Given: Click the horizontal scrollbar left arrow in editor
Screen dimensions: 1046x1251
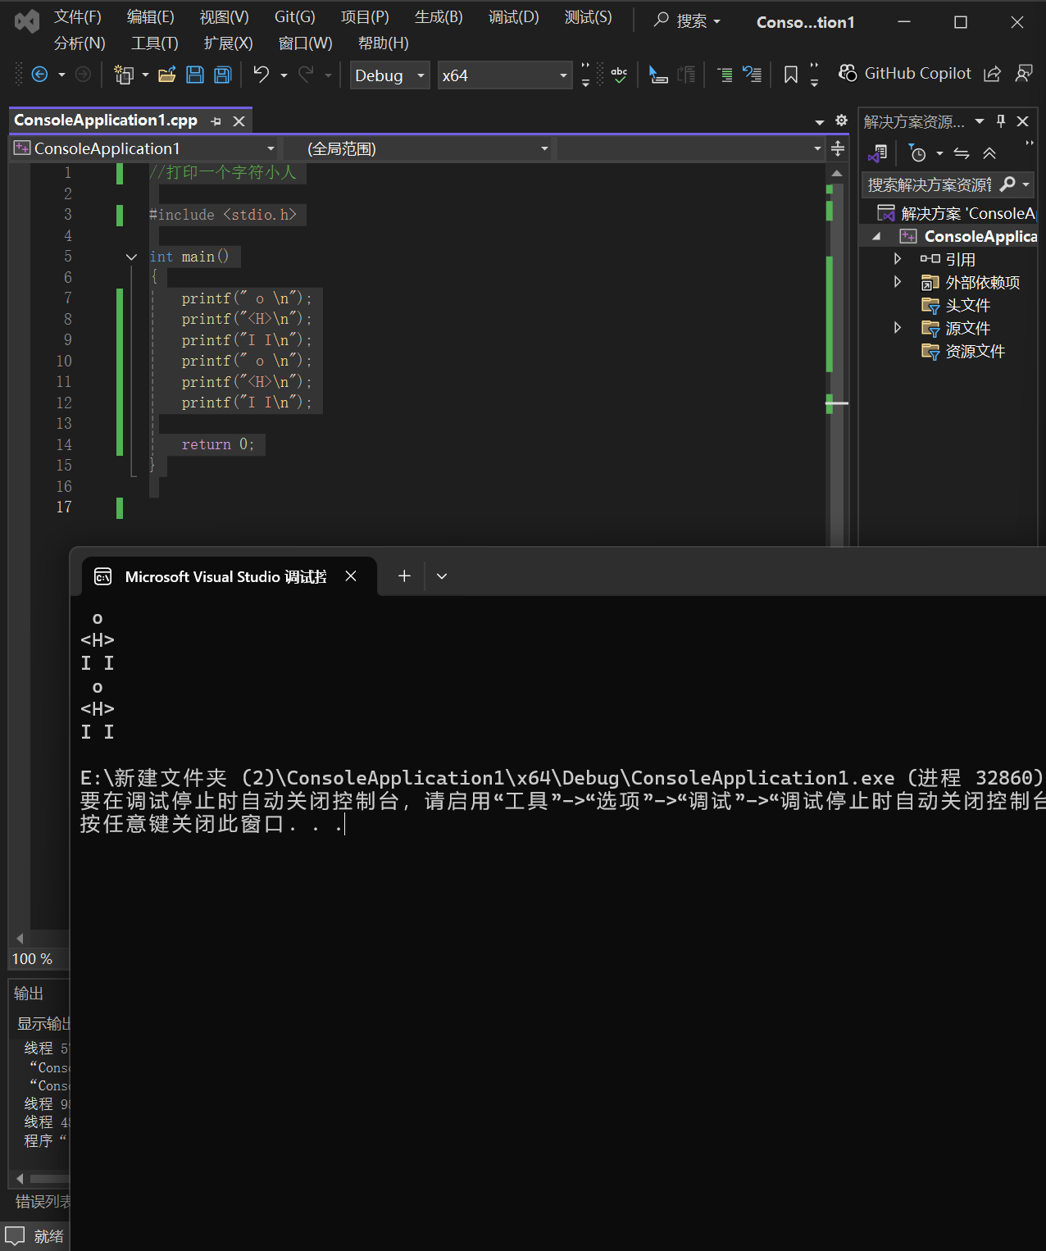Looking at the screenshot, I should point(20,939).
